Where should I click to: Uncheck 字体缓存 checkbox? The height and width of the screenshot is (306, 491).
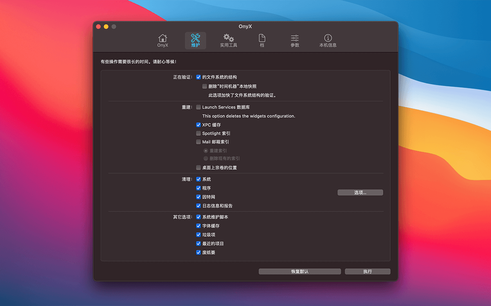198,226
